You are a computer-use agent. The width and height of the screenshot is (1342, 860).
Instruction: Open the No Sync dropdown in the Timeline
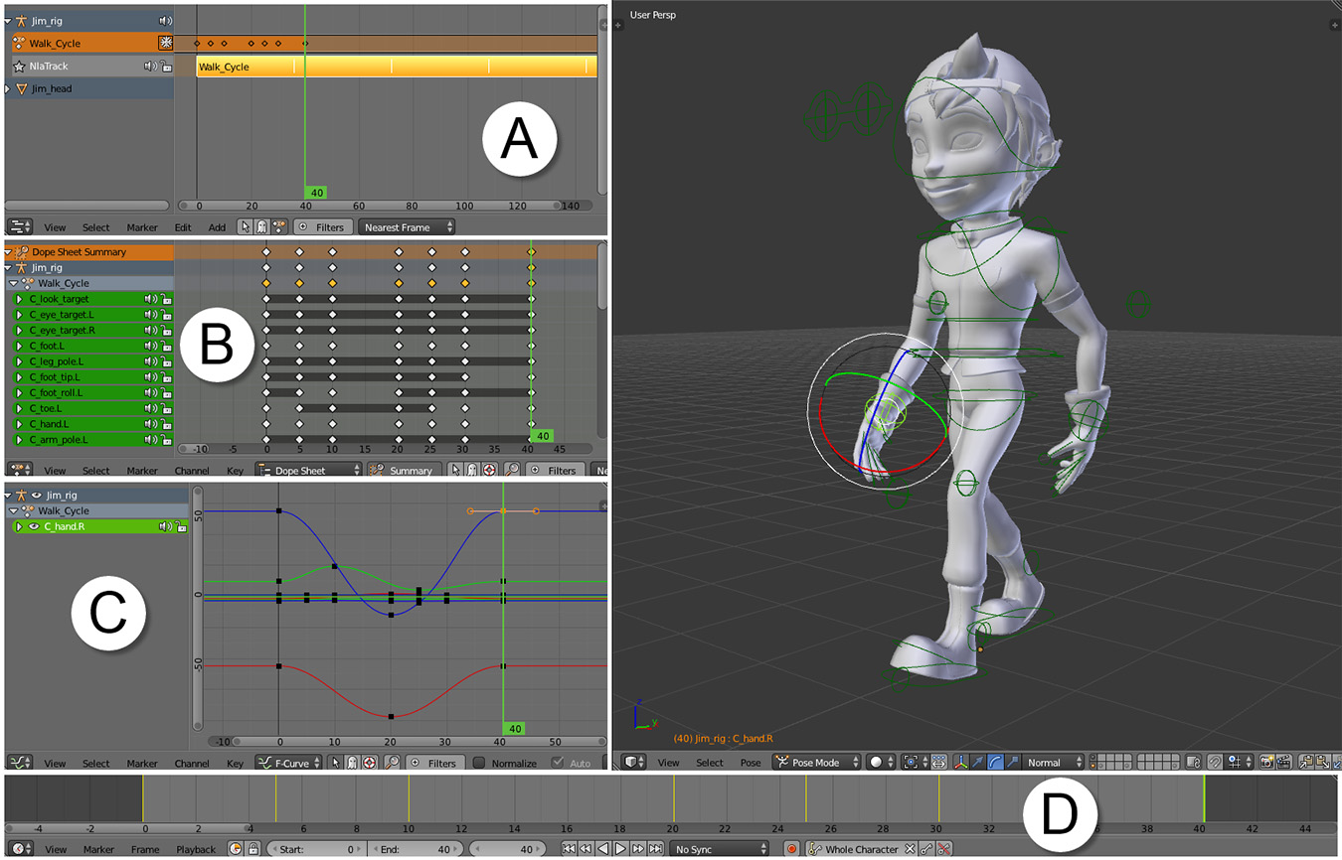click(x=719, y=849)
